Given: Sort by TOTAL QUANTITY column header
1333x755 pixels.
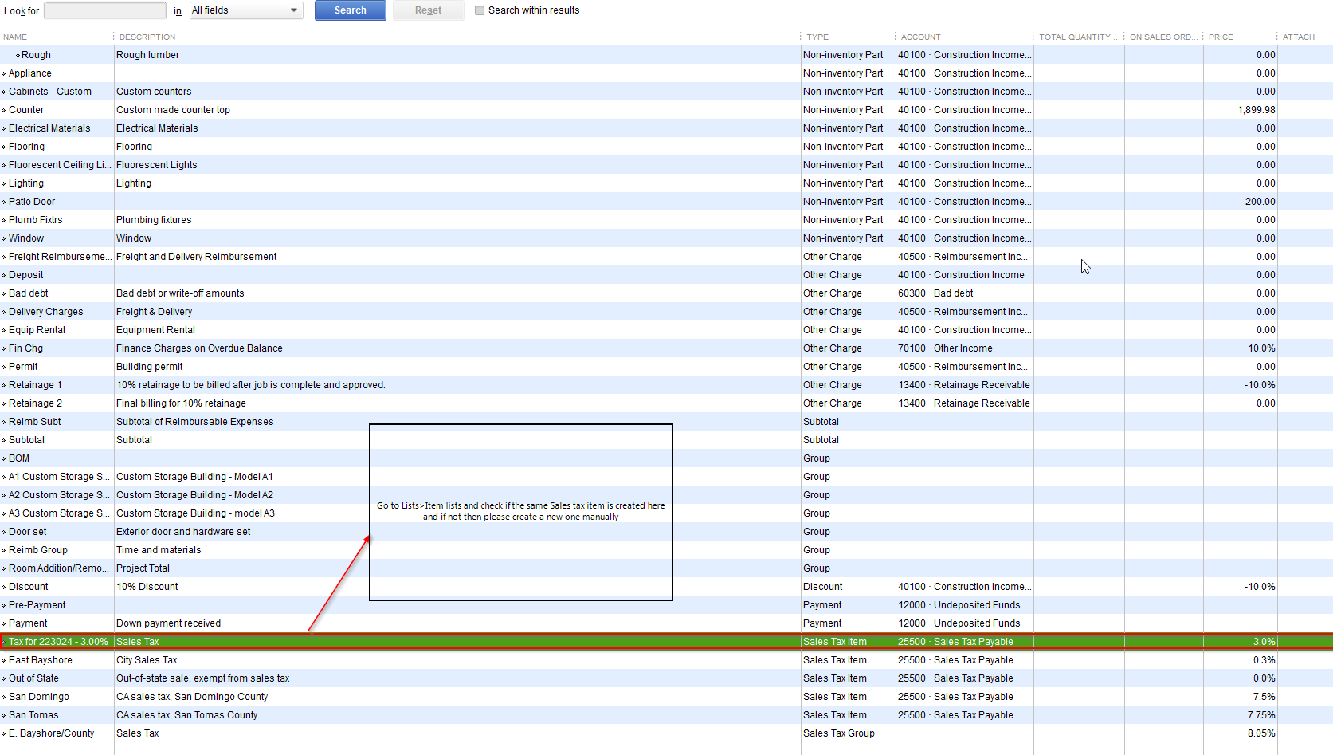Looking at the screenshot, I should [x=1079, y=37].
